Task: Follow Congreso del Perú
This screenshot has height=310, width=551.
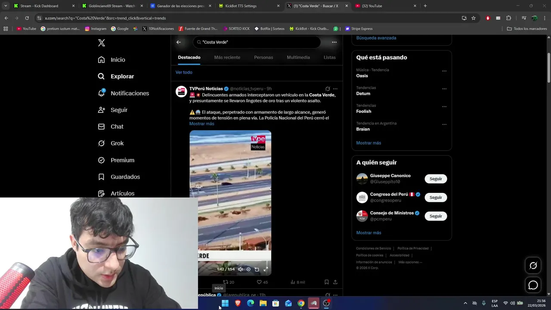Action: (436, 197)
